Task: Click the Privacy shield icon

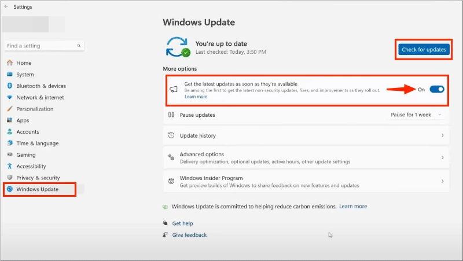Action: click(10, 178)
